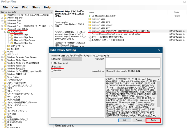Select メンテナンス スケジューラ in tree

click(17, 111)
